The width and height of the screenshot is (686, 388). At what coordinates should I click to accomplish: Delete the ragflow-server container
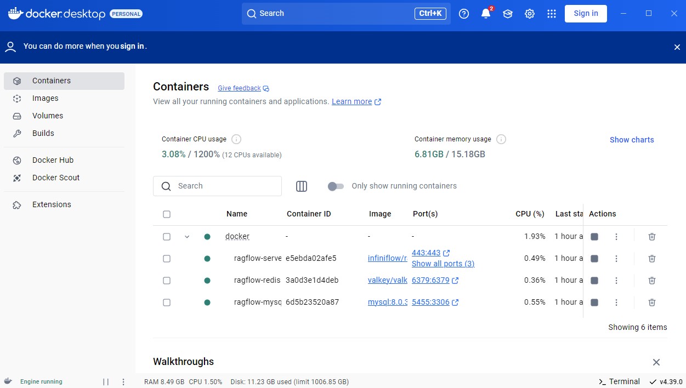[x=652, y=259]
